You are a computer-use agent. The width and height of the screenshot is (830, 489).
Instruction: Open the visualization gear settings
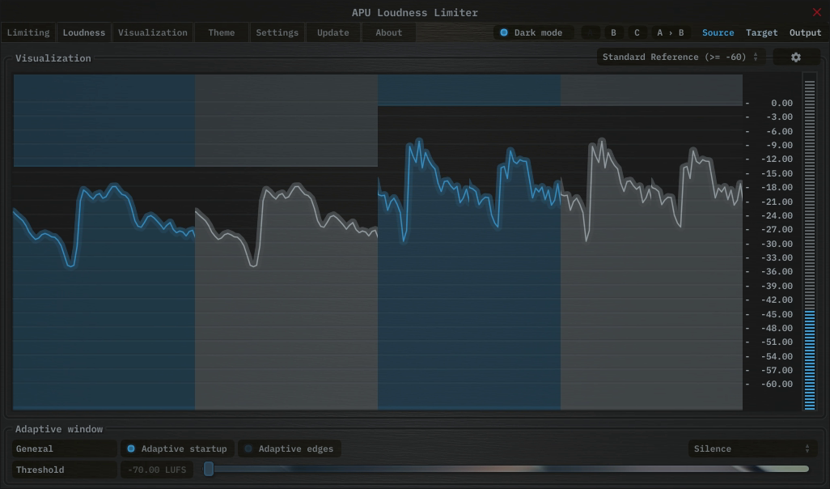pyautogui.click(x=795, y=57)
